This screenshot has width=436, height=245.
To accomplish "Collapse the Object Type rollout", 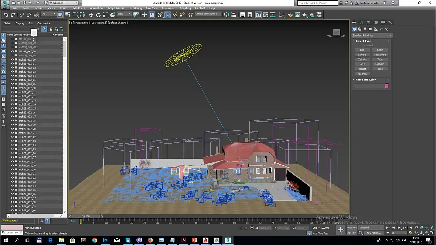I will click(x=363, y=41).
